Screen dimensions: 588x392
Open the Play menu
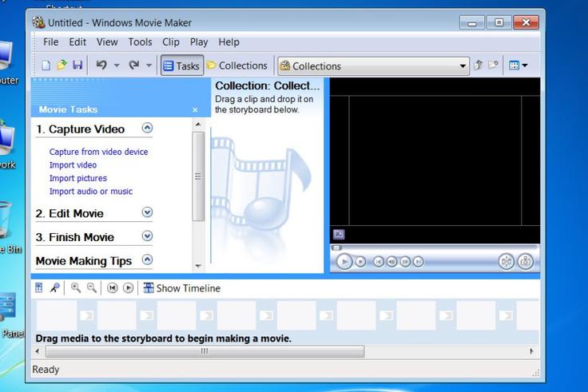199,42
